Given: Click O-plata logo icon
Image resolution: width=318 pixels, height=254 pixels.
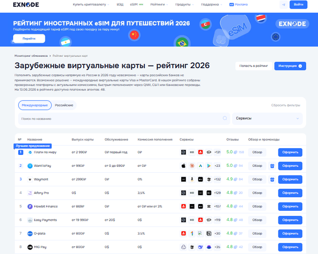Looking at the screenshot, I should (30, 234).
